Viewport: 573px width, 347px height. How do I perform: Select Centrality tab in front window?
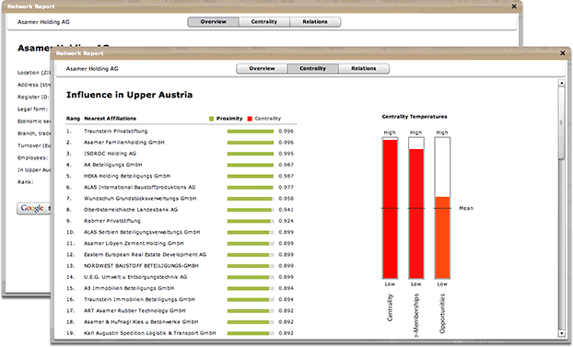coord(313,68)
